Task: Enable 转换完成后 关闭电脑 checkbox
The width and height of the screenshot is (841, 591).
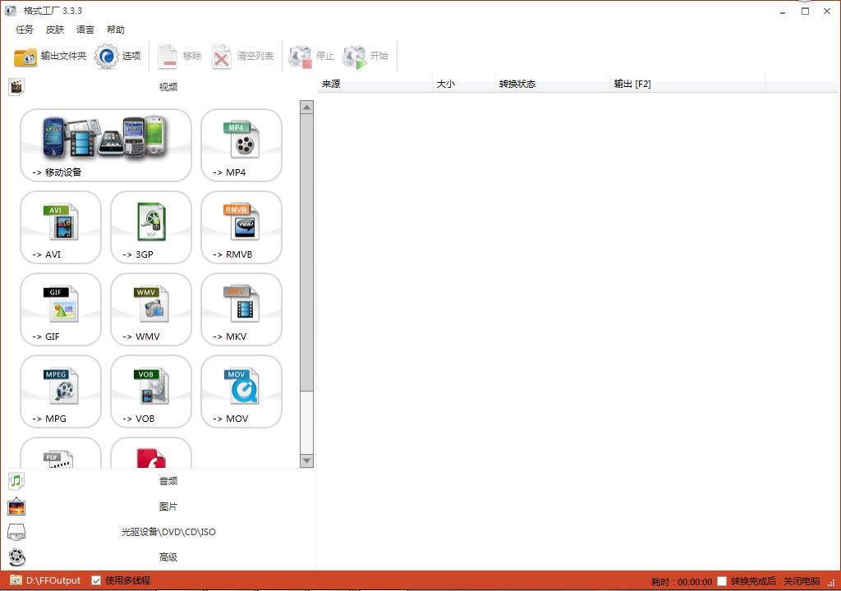Action: tap(722, 581)
